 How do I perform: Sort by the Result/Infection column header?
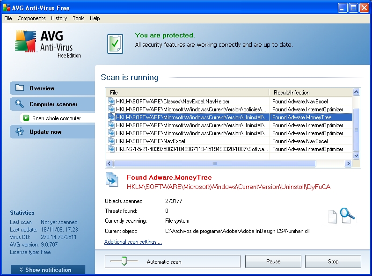[311, 92]
